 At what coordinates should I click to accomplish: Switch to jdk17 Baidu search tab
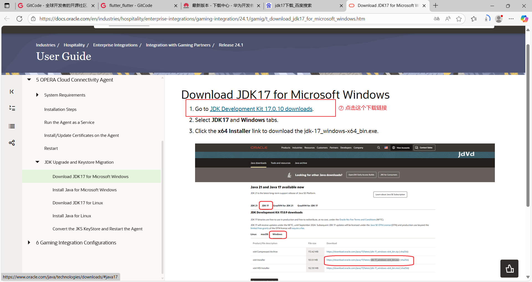click(304, 6)
